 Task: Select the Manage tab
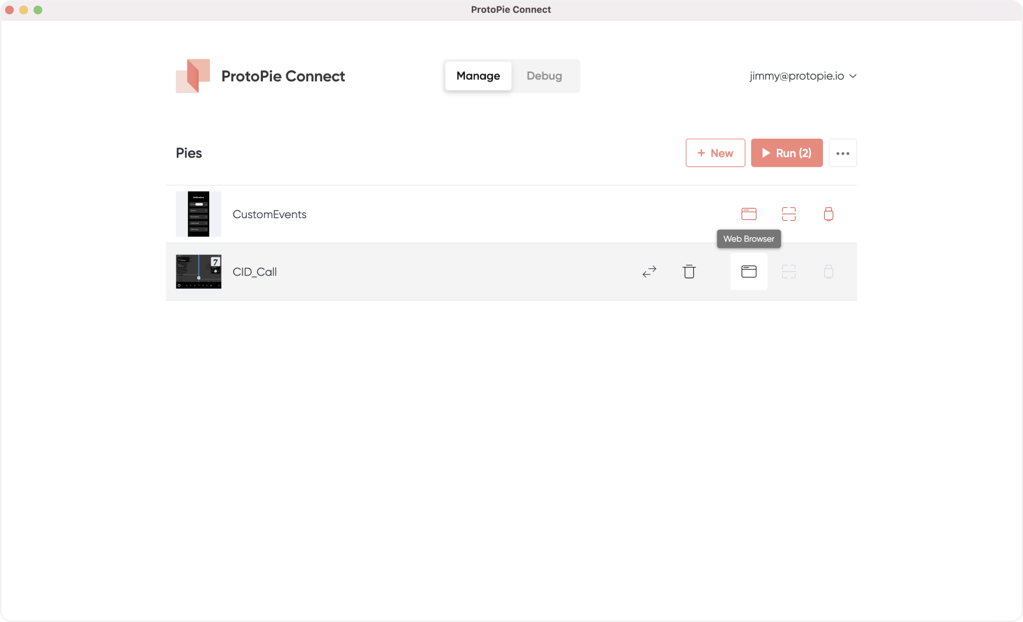(478, 76)
